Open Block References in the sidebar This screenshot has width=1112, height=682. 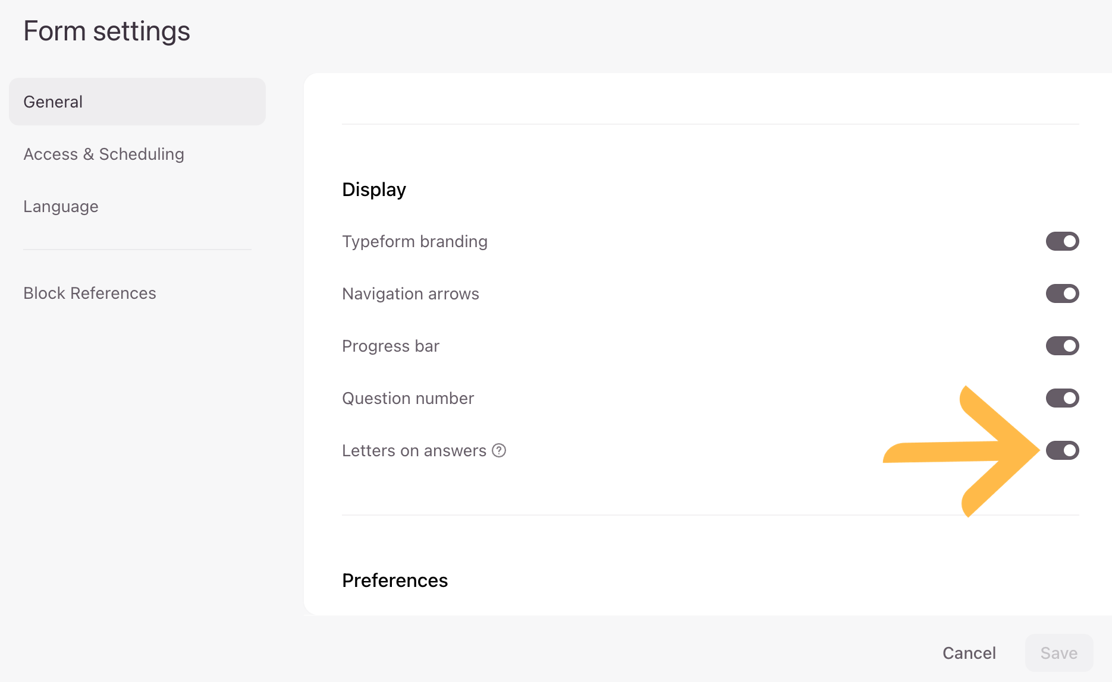pos(90,293)
